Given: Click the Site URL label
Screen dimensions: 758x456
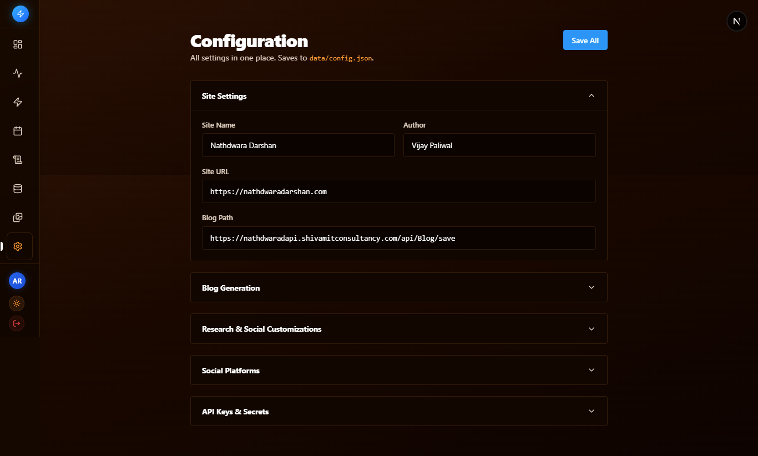Looking at the screenshot, I should pyautogui.click(x=215, y=172).
